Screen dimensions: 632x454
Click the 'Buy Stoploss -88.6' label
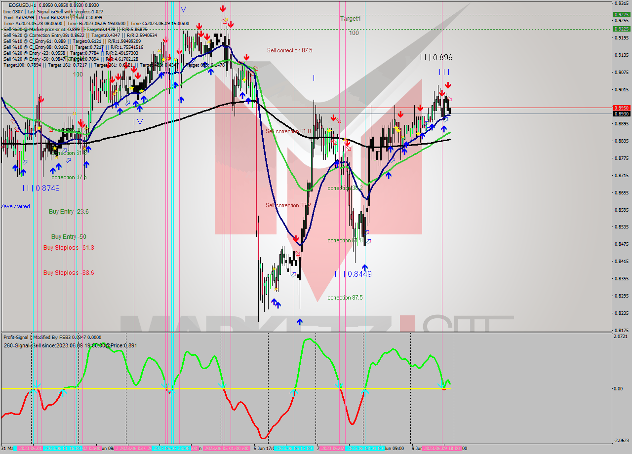[x=69, y=272]
